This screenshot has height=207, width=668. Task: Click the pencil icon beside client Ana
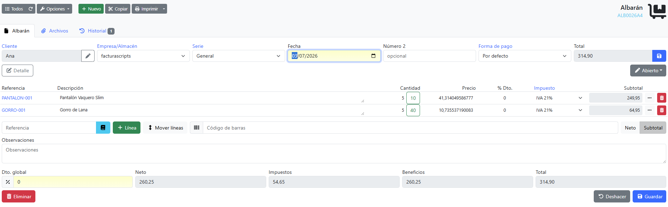pos(88,56)
